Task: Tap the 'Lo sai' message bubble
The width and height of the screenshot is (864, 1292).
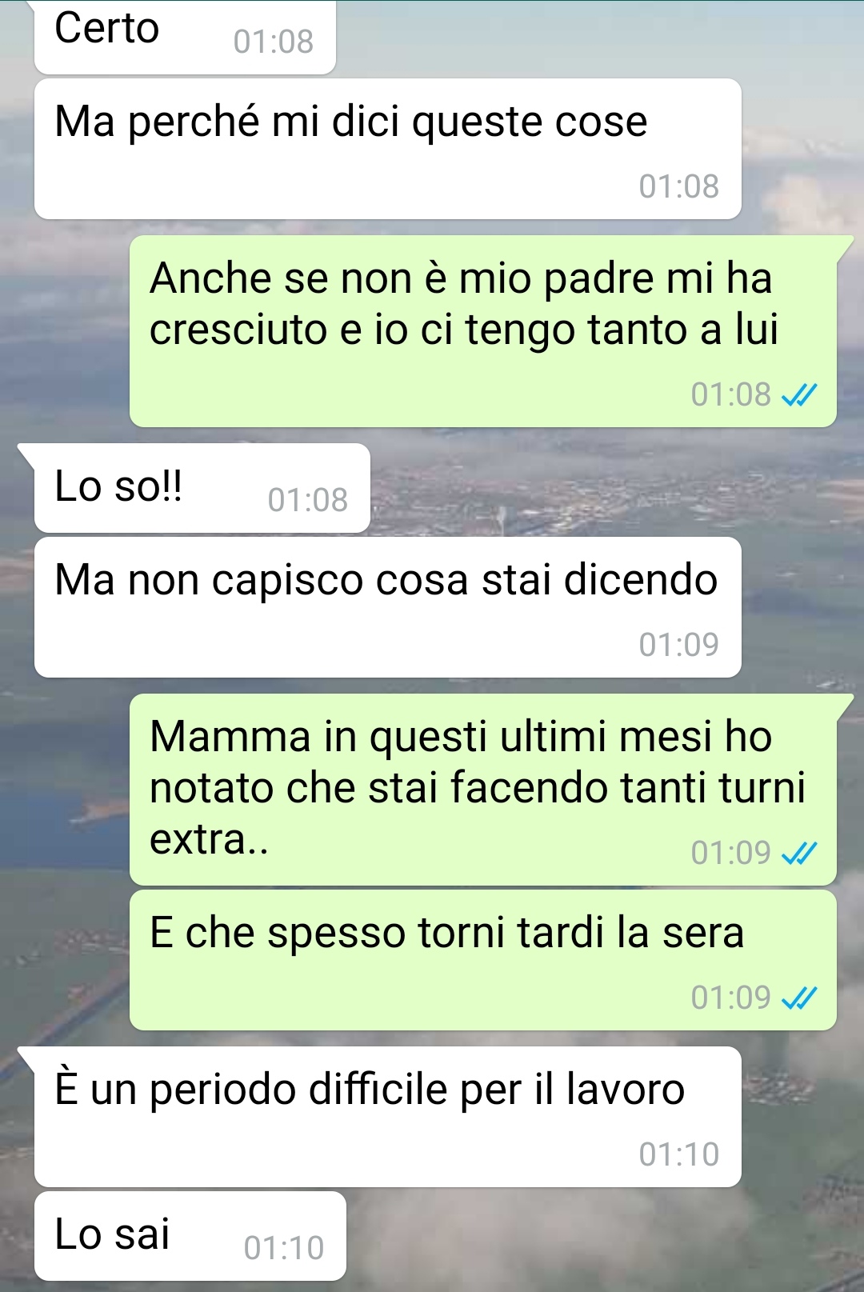Action: [190, 1236]
